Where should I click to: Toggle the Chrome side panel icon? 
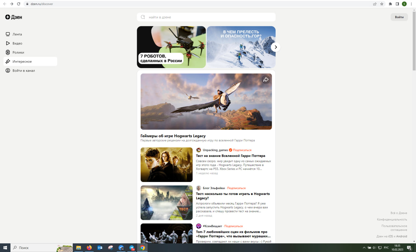397,4
